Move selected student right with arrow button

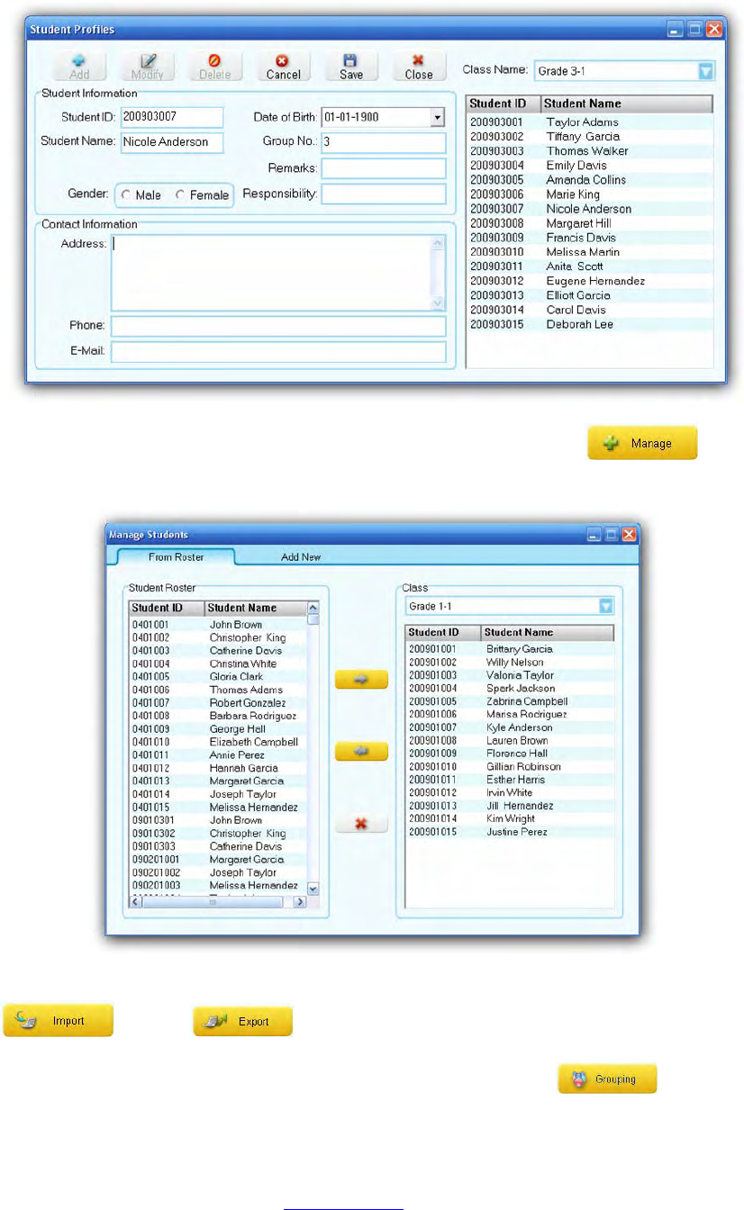pyautogui.click(x=361, y=680)
